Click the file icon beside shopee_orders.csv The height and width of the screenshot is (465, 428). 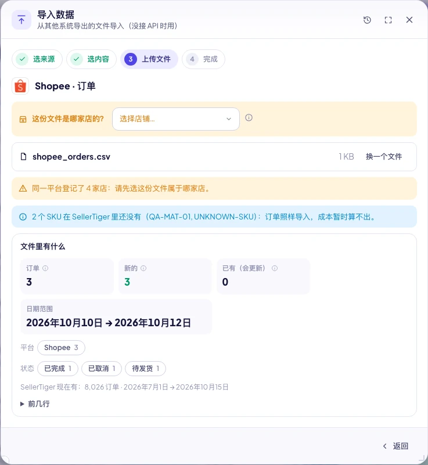click(23, 157)
